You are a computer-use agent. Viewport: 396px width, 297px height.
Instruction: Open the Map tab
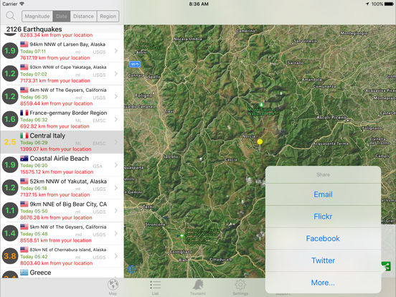[x=113, y=287]
